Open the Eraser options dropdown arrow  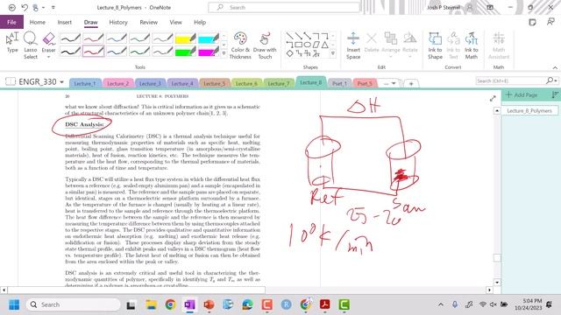(x=49, y=57)
